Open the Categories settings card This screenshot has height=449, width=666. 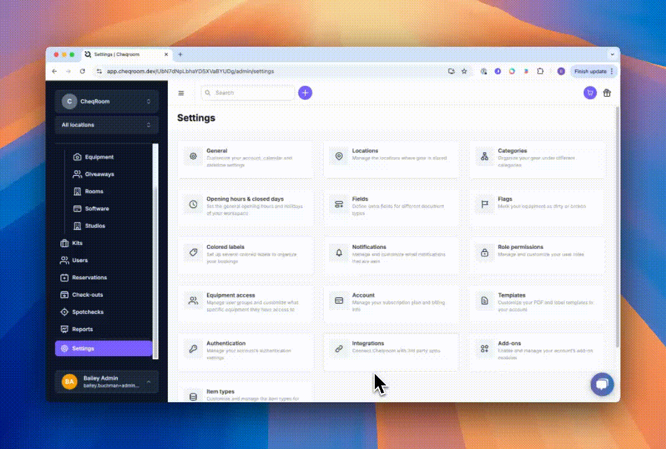click(537, 160)
